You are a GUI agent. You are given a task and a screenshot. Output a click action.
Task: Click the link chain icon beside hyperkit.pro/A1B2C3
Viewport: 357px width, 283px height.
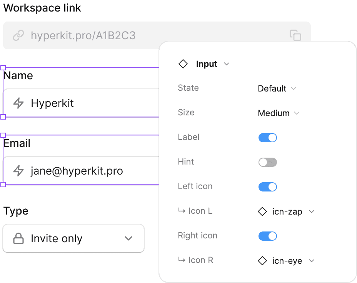click(x=18, y=35)
